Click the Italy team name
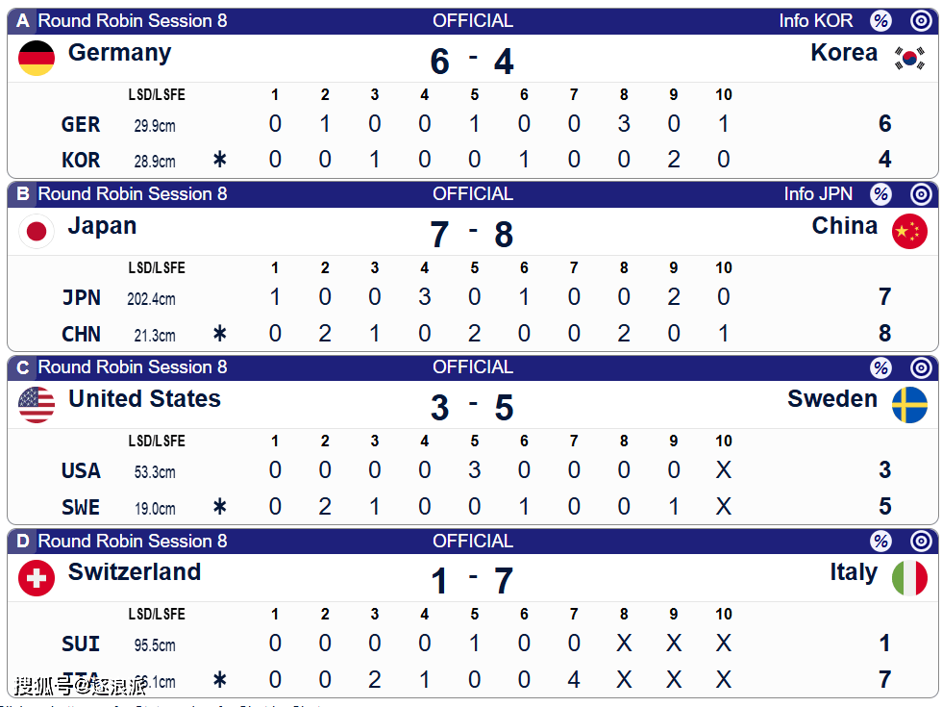The width and height of the screenshot is (942, 707). click(x=854, y=572)
